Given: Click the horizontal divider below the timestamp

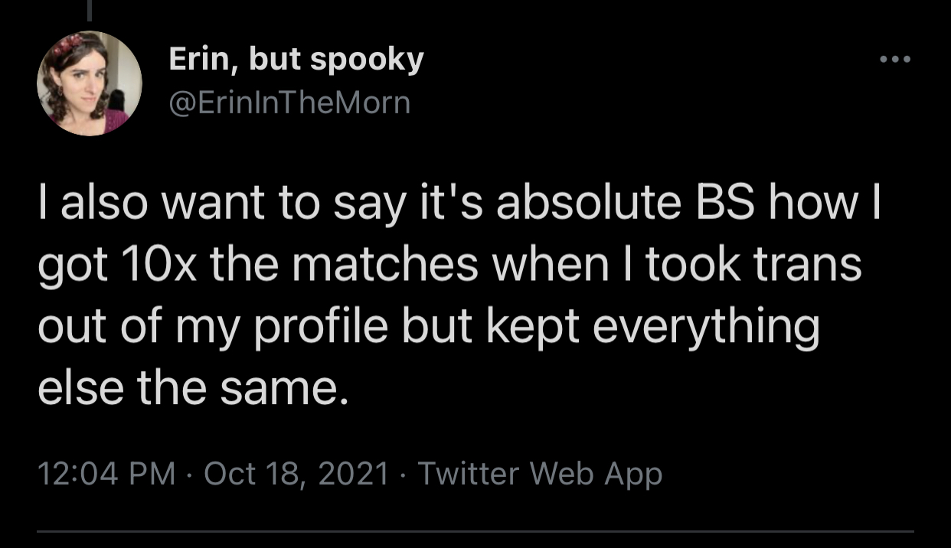Looking at the screenshot, I should pyautogui.click(x=475, y=531).
